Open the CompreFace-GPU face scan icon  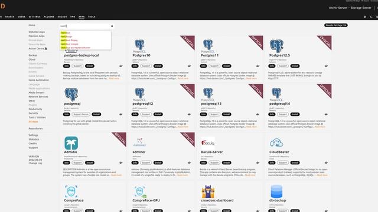click(140, 192)
